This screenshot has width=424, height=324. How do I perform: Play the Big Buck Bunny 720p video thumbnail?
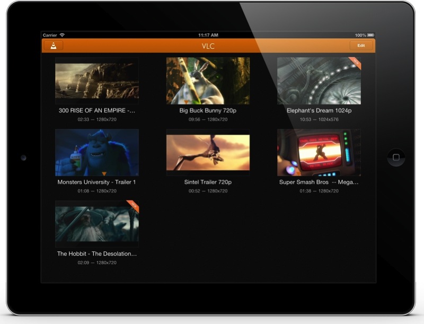point(208,81)
